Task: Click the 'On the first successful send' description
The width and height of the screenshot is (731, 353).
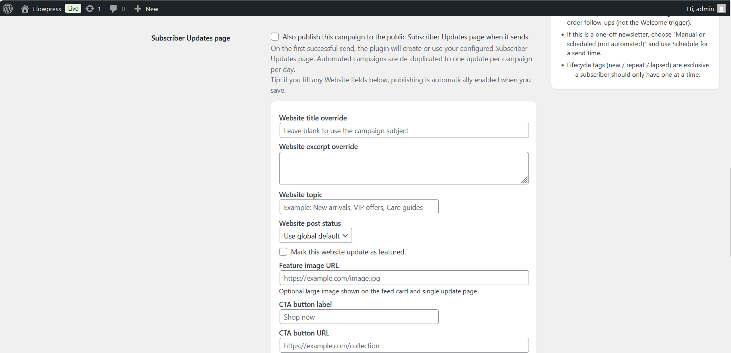Action: click(x=401, y=59)
